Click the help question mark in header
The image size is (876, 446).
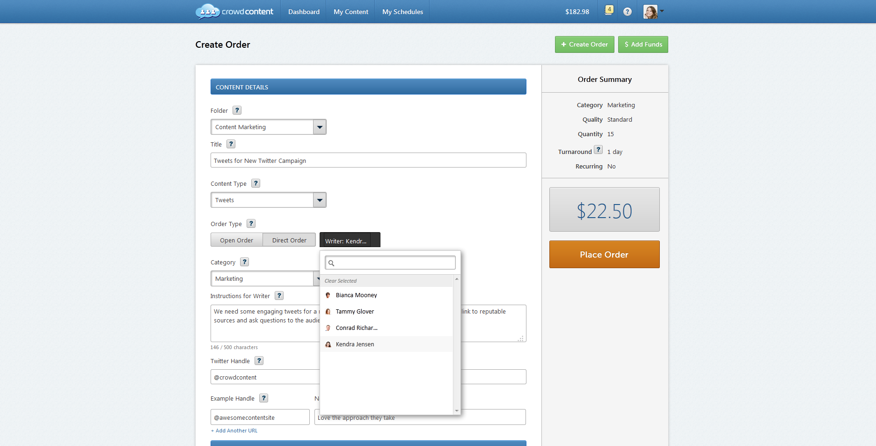click(x=628, y=12)
